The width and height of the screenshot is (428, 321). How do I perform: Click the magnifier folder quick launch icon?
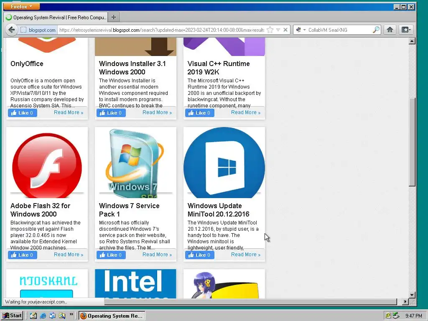pos(62,316)
